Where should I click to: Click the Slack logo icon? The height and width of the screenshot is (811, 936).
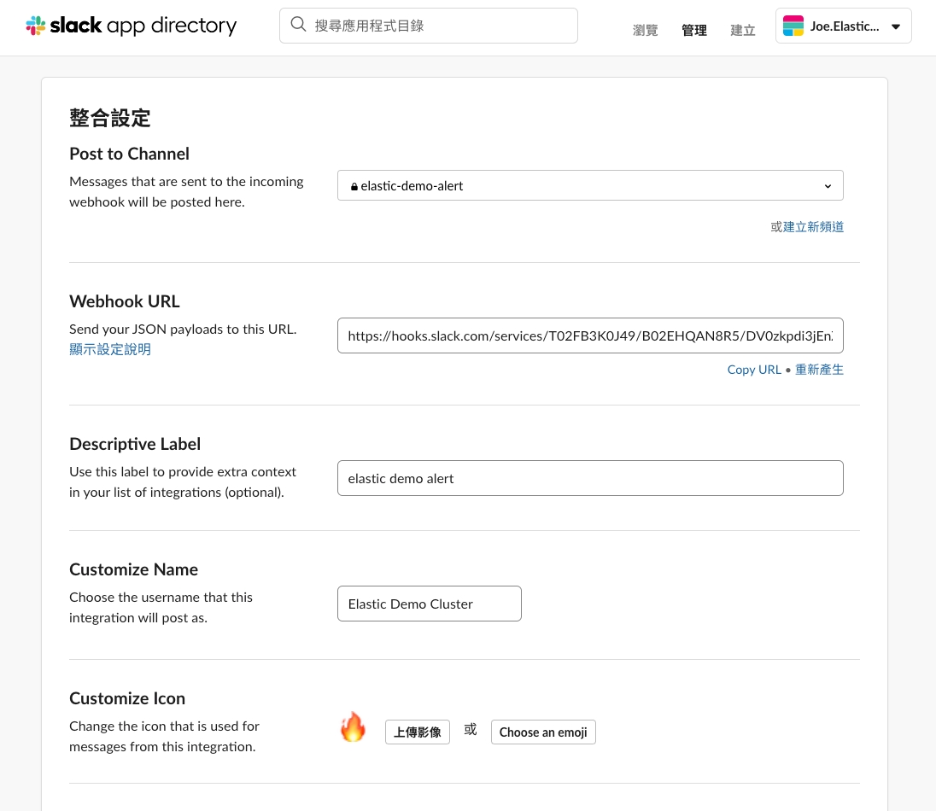[x=36, y=26]
